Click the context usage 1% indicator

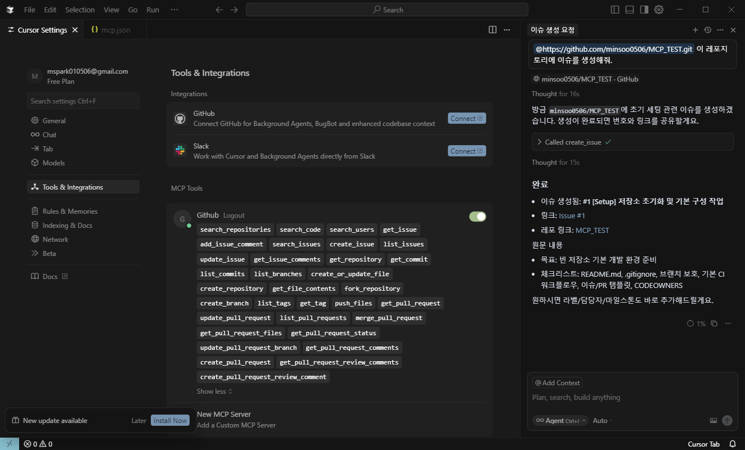tap(696, 323)
